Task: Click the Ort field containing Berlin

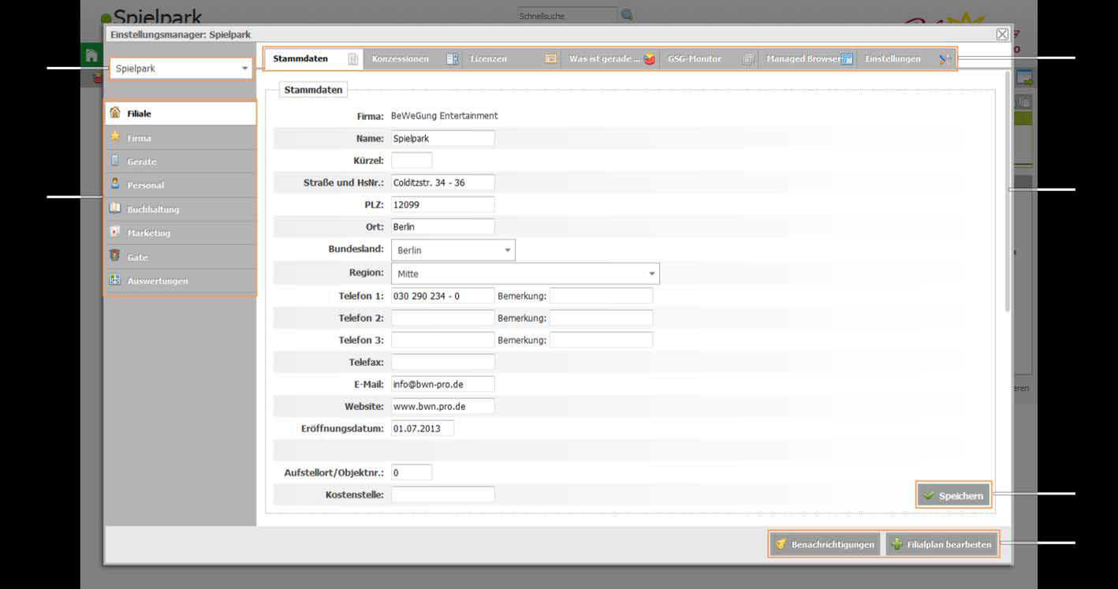Action: [442, 226]
